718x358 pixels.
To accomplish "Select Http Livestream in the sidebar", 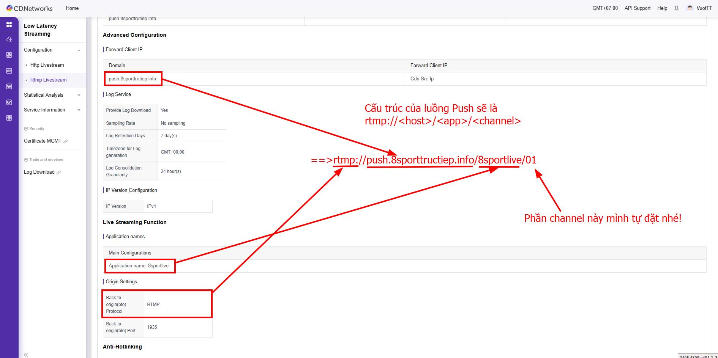I will 47,65.
